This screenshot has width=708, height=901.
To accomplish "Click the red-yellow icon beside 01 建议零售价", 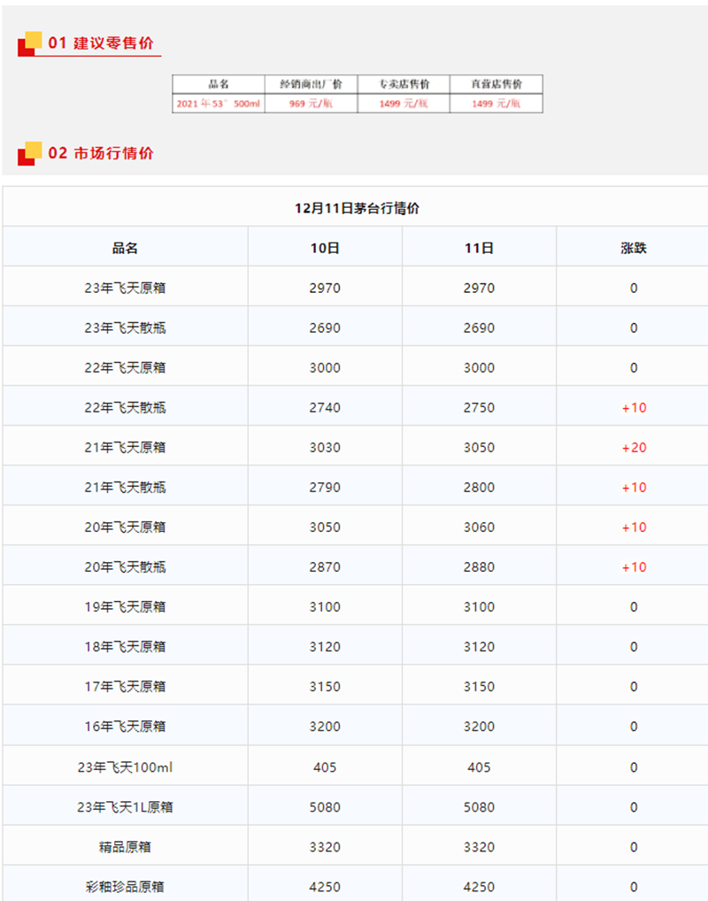I will click(x=30, y=43).
